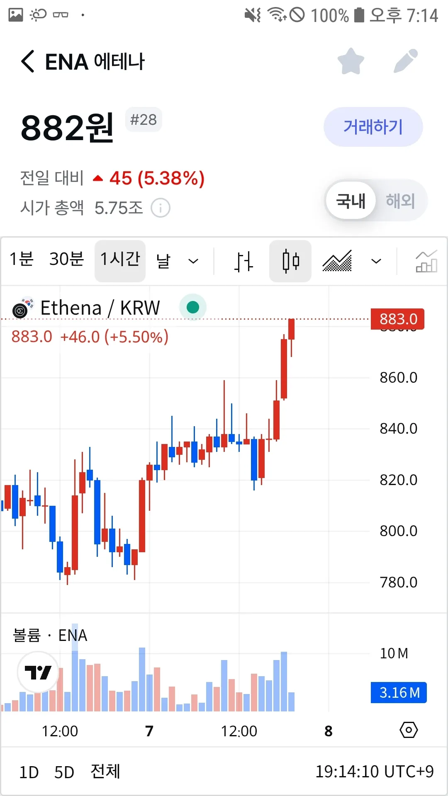Add ENA to favorites with star icon

351,61
